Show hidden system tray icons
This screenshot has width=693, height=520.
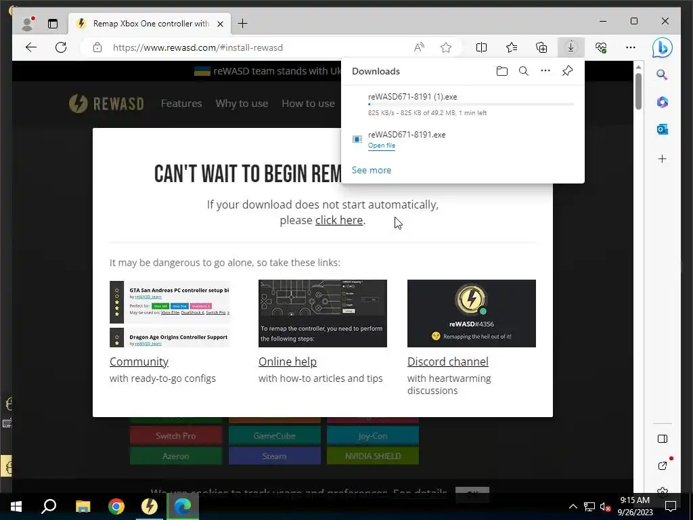point(573,506)
